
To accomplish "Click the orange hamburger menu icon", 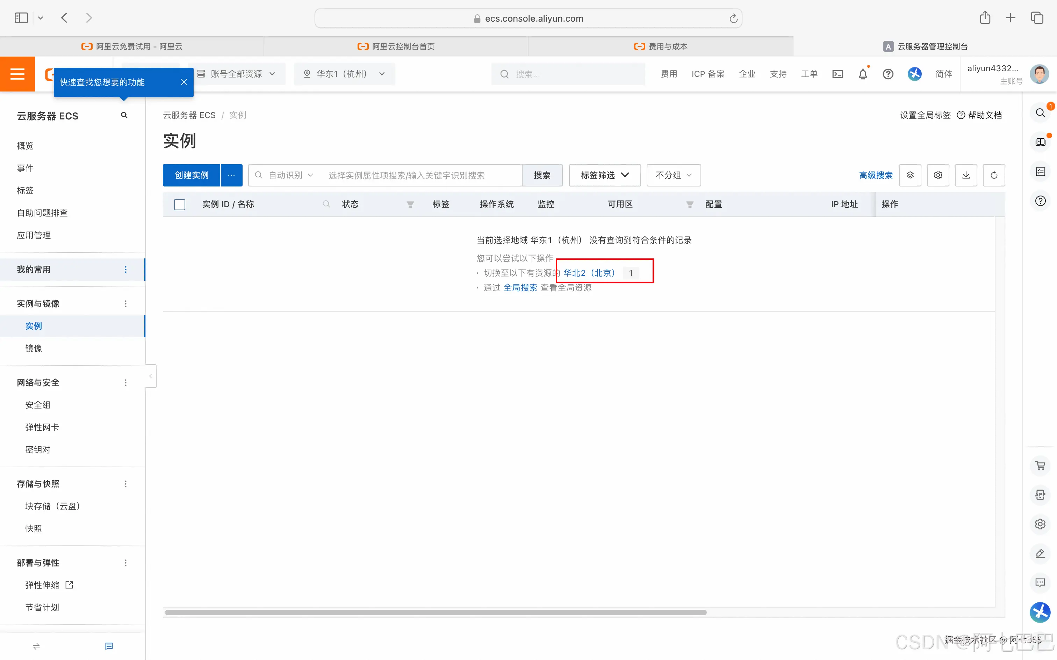I will (x=17, y=74).
